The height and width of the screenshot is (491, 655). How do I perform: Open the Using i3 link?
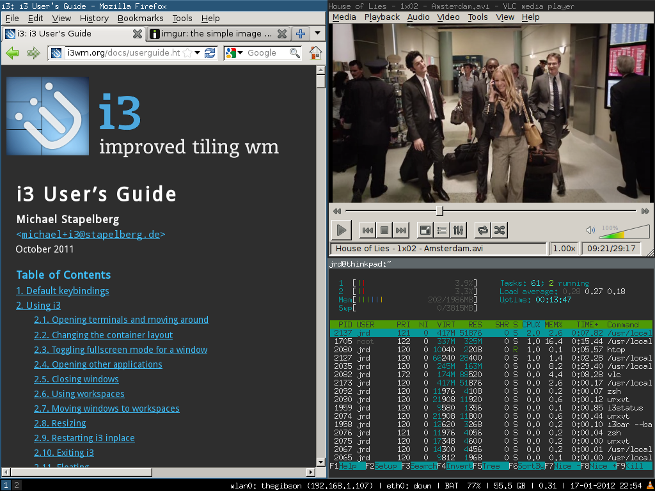point(38,305)
